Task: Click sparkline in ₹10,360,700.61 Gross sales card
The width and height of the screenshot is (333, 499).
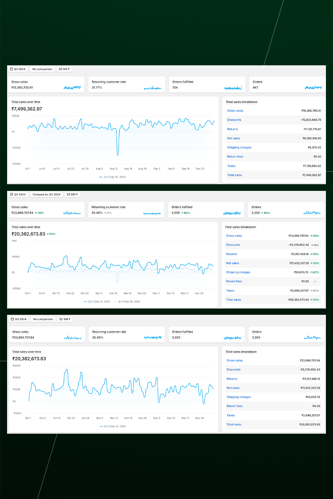Action: coord(72,88)
